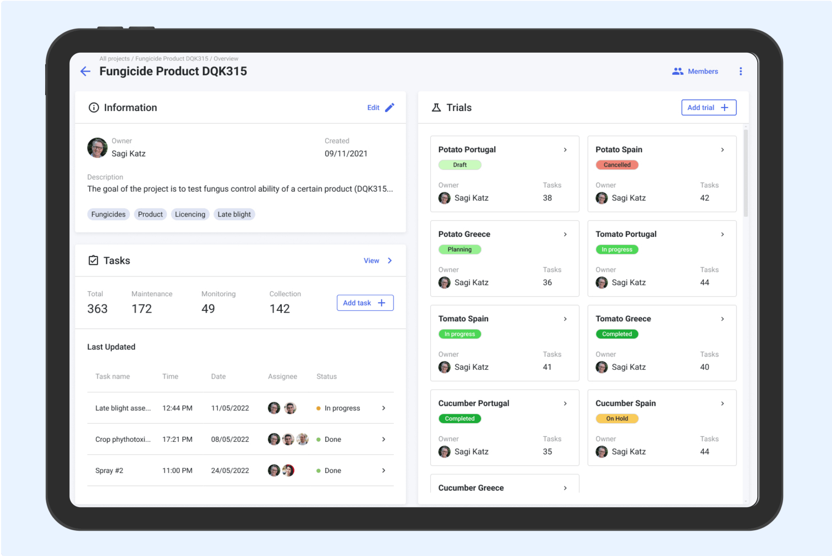Click plus icon in Add trial button
The image size is (832, 556).
click(725, 108)
